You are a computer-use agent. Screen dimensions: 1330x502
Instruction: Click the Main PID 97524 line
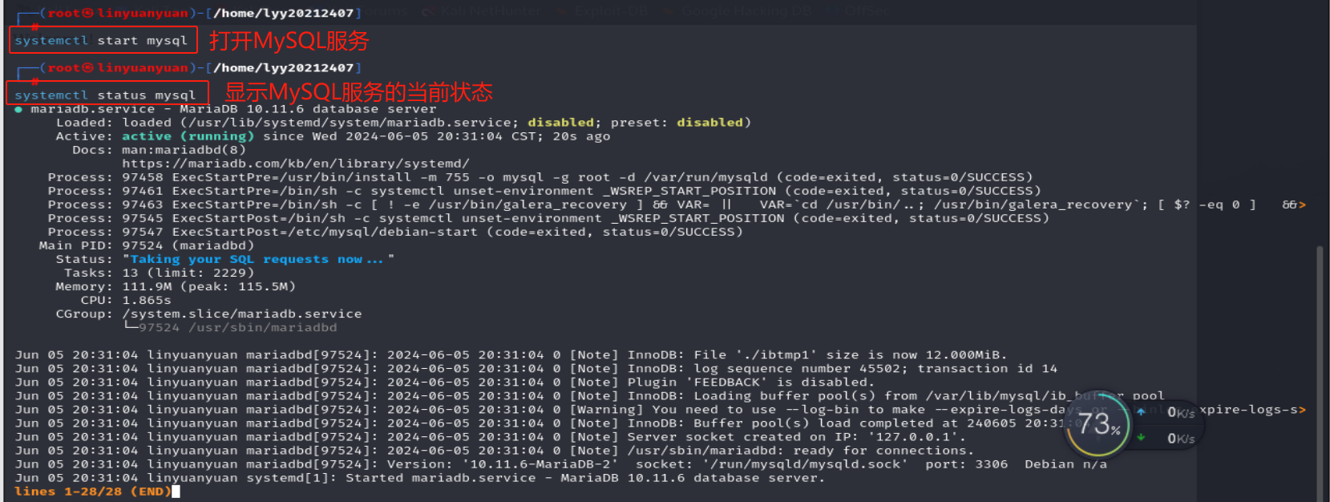pos(147,246)
